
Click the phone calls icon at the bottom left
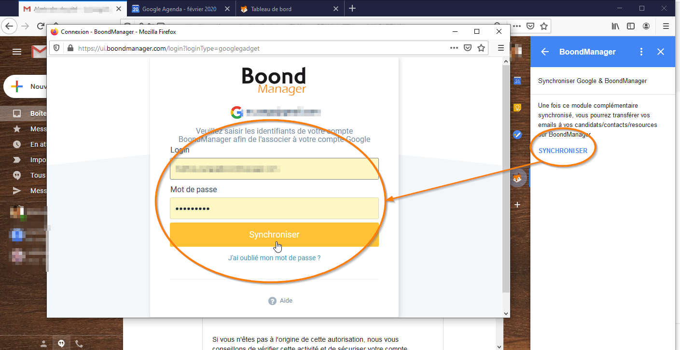79,344
